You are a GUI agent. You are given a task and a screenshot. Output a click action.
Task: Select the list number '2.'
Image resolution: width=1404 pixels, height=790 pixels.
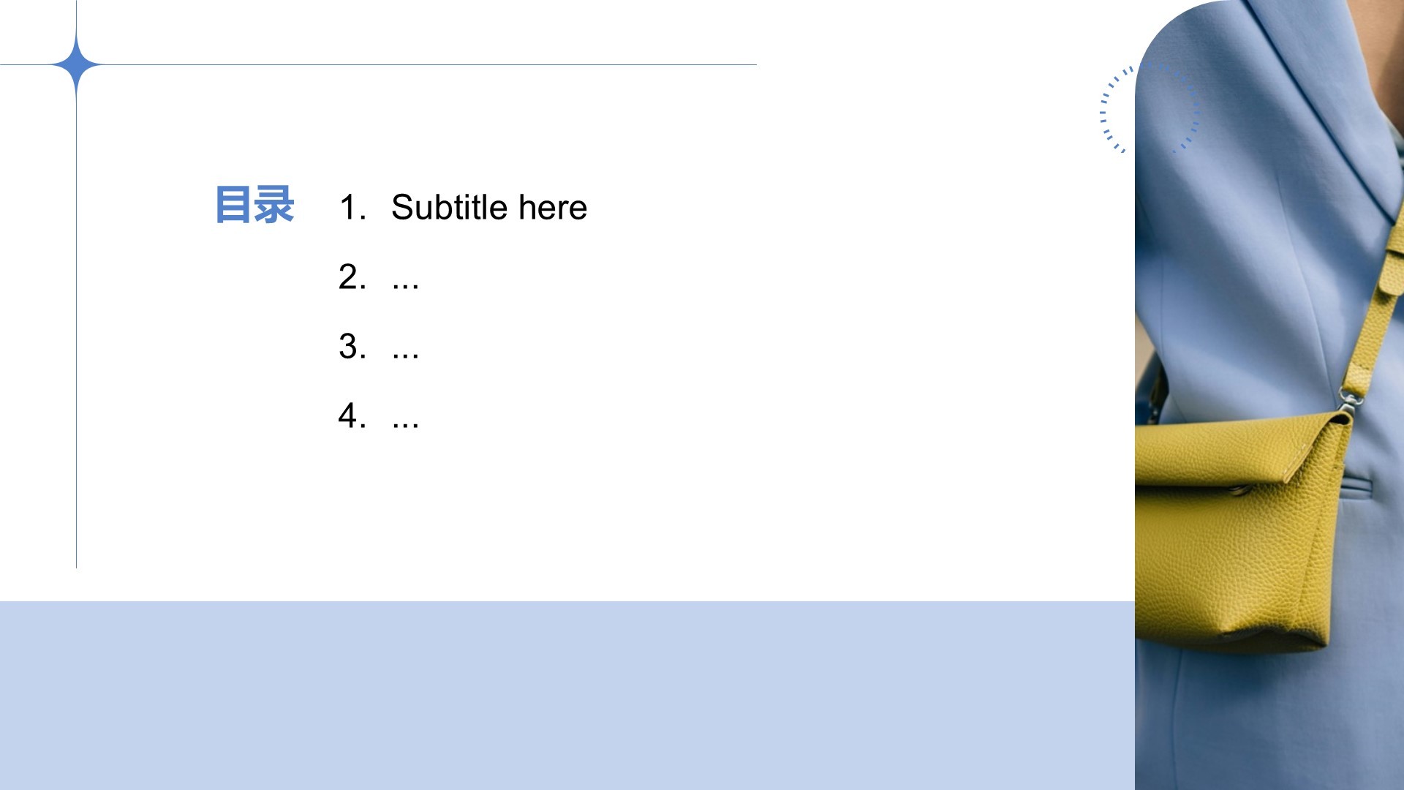(x=352, y=276)
